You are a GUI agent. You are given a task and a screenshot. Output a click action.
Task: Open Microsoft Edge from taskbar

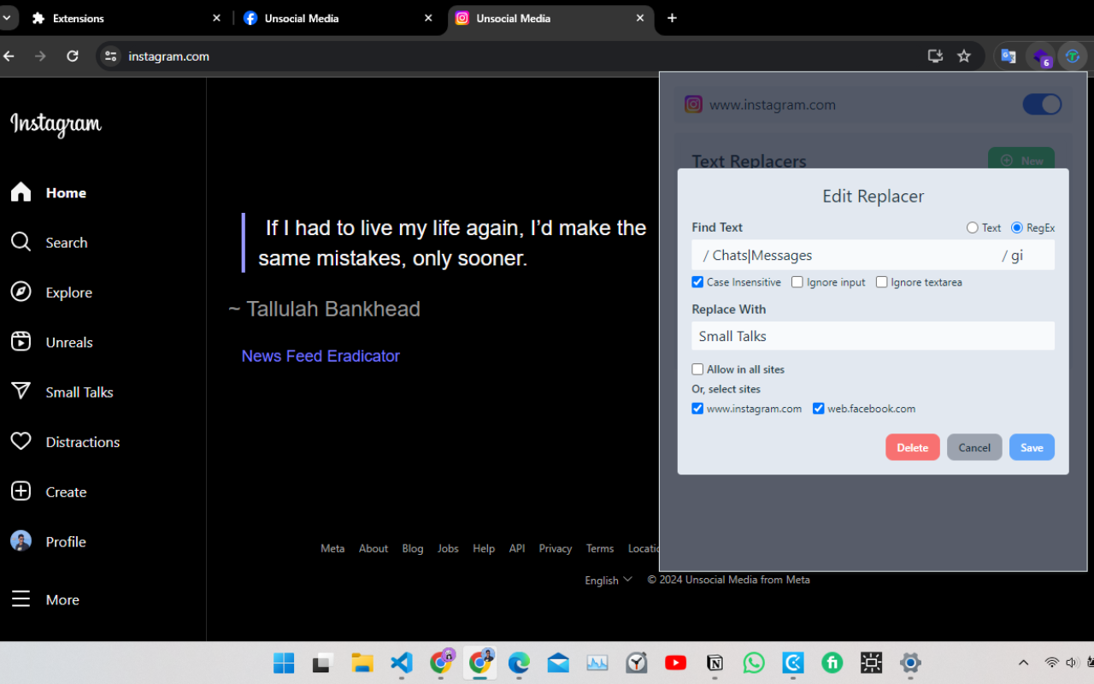tap(519, 663)
